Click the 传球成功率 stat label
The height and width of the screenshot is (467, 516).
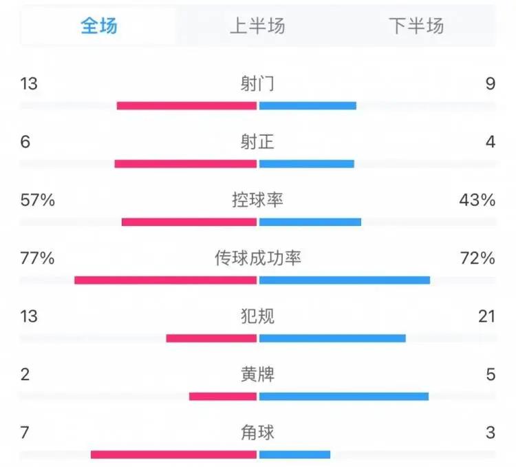[258, 258]
